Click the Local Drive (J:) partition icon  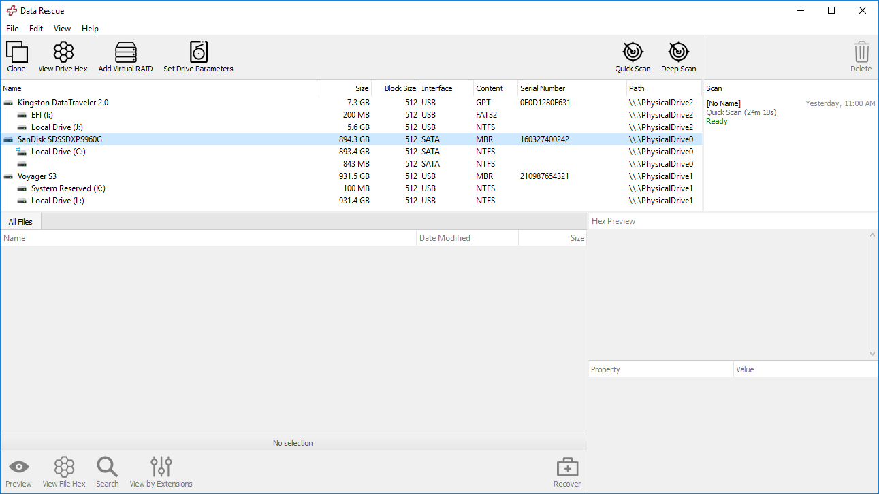coord(22,127)
